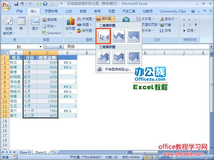Switch to Page Layout view in status bar

coord(151,157)
